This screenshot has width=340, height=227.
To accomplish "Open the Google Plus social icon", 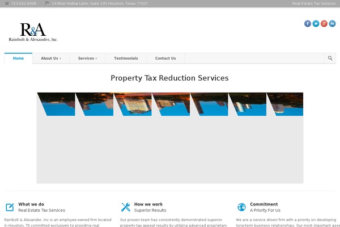I will click(324, 23).
